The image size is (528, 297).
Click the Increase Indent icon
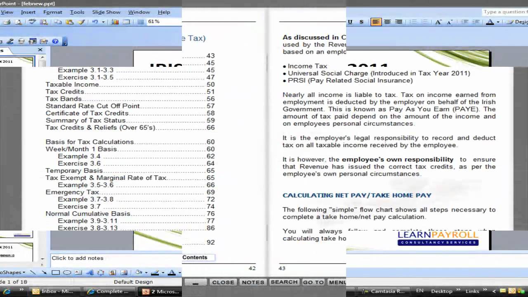(476, 22)
